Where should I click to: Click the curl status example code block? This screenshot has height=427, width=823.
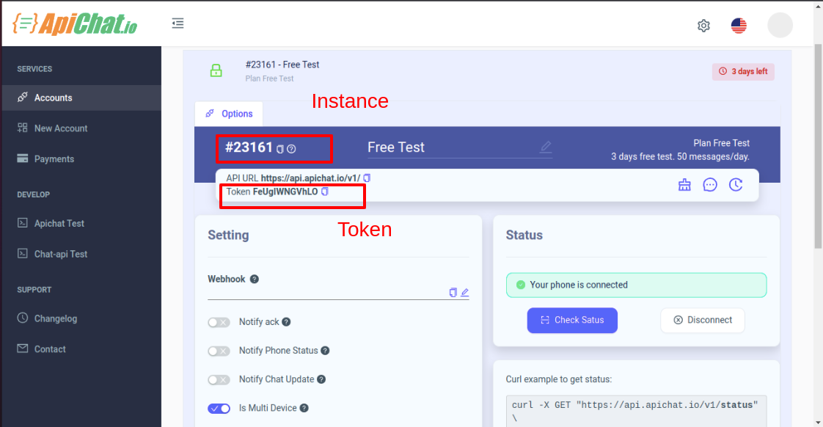[636, 412]
